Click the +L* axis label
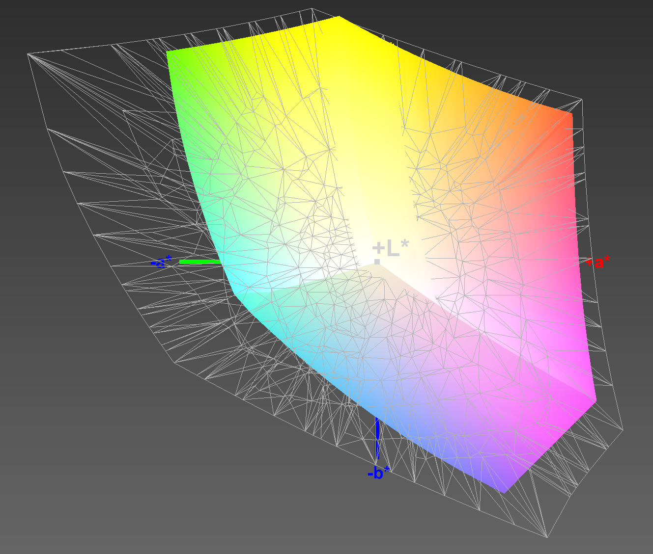The width and height of the screenshot is (653, 554). coord(391,248)
